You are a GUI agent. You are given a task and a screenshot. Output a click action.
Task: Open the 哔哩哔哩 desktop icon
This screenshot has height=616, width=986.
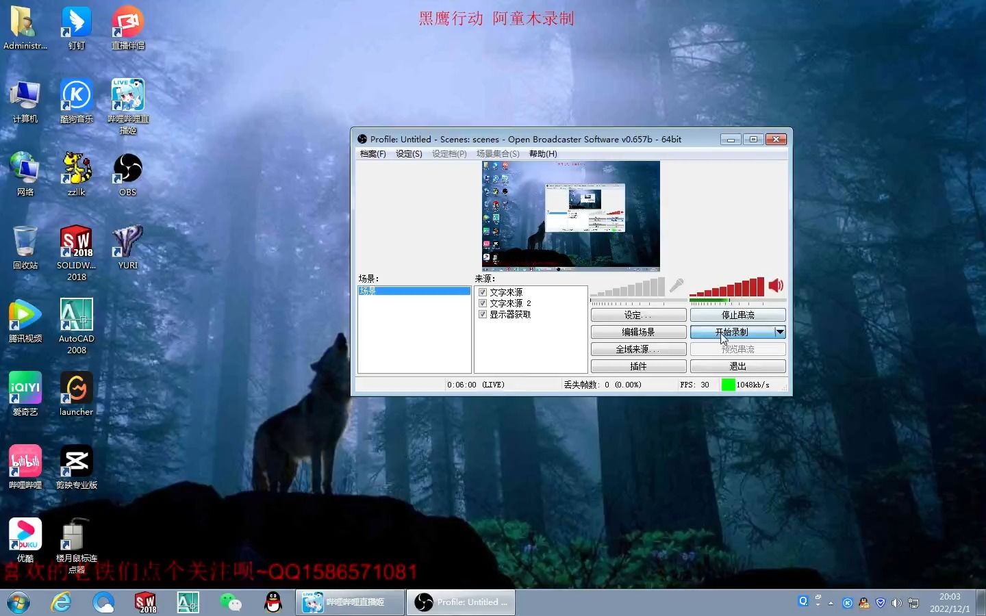point(25,467)
